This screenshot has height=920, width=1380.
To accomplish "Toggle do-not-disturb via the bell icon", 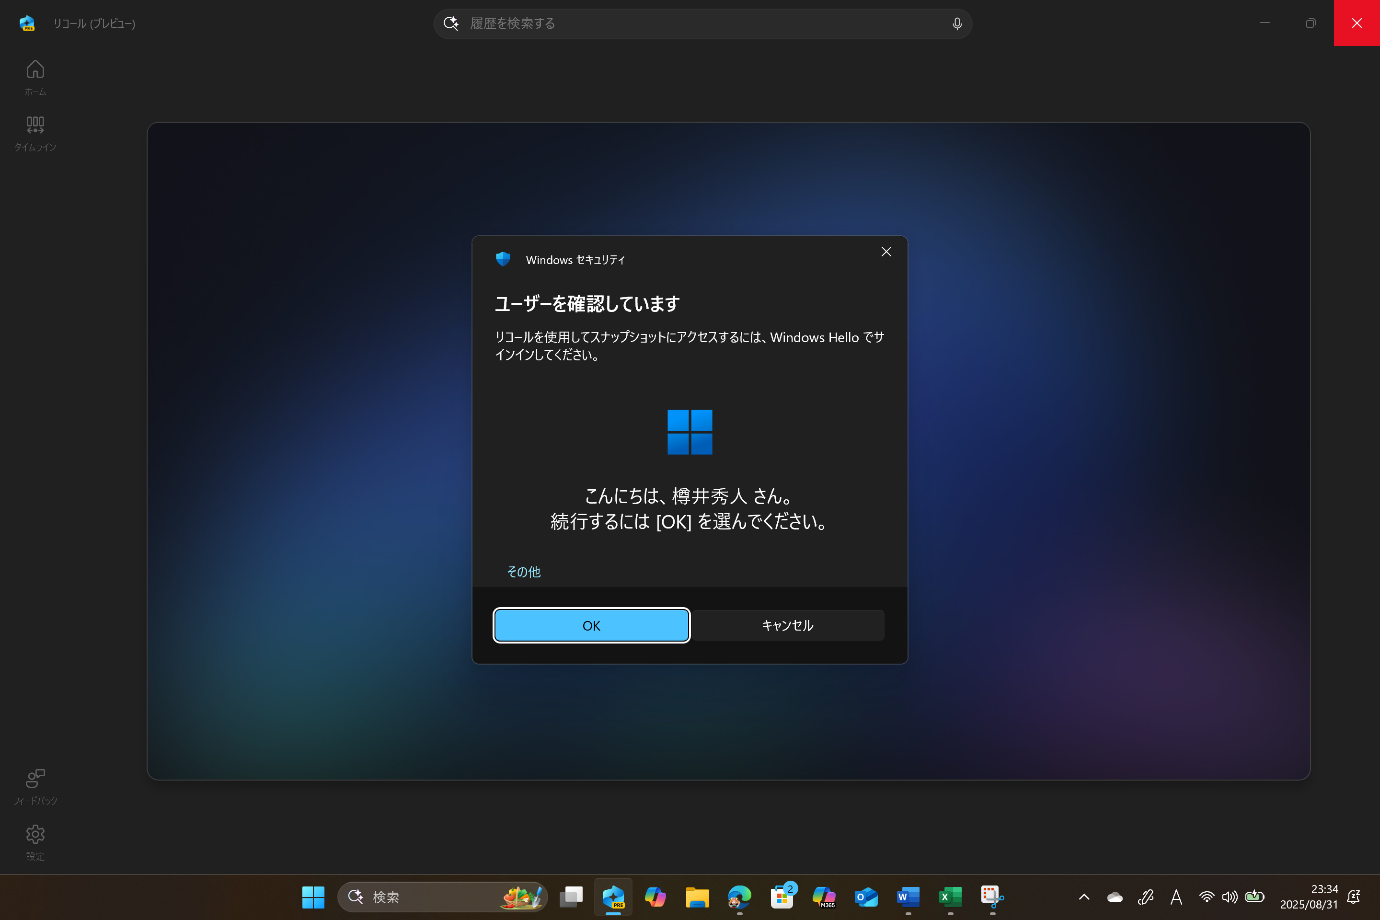I will pyautogui.click(x=1354, y=897).
